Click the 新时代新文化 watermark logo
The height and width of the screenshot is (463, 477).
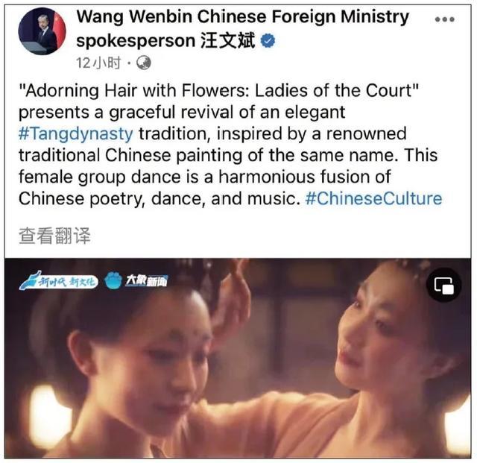(58, 281)
